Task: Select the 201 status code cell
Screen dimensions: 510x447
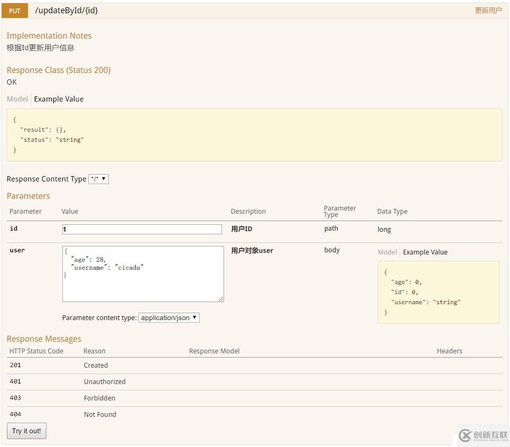Action: tap(15, 365)
